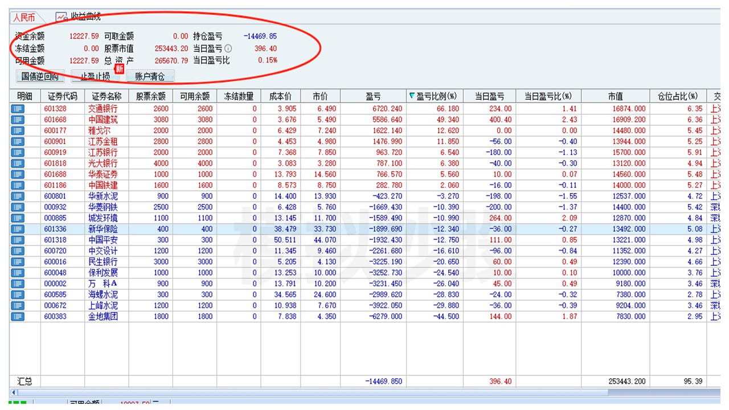Click the stock name 金地集团

(103, 317)
